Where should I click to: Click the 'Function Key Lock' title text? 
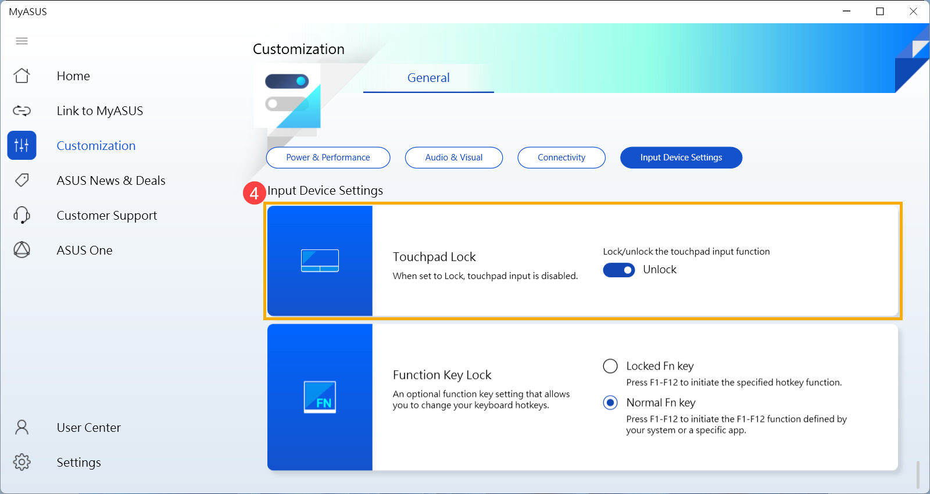point(442,375)
